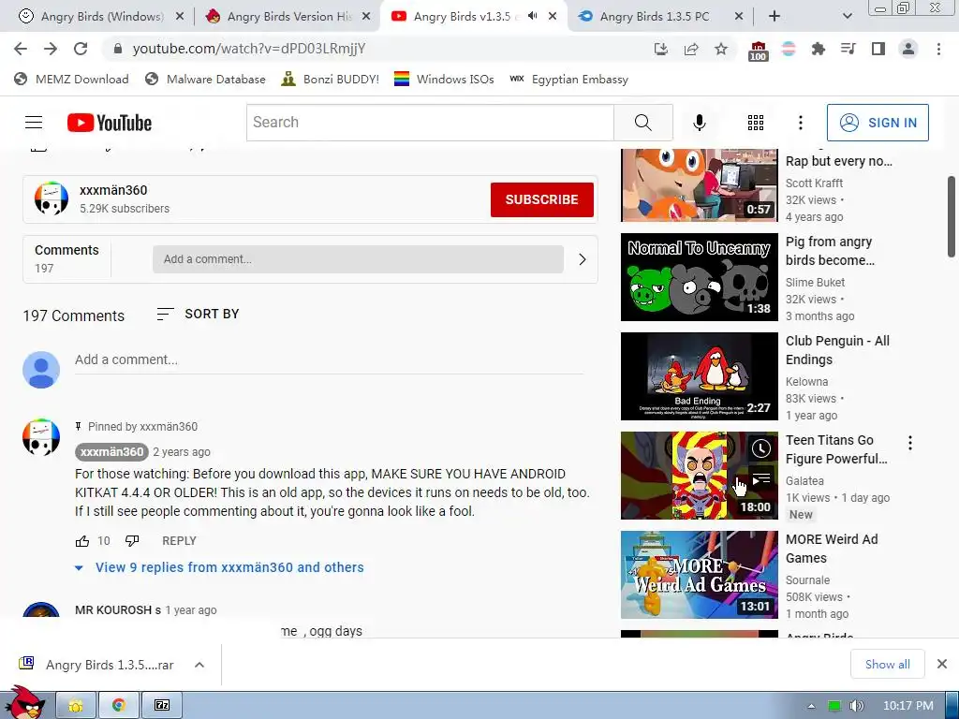Open options menu for Teen Titans Go video
Viewport: 959px width, 719px height.
(910, 443)
